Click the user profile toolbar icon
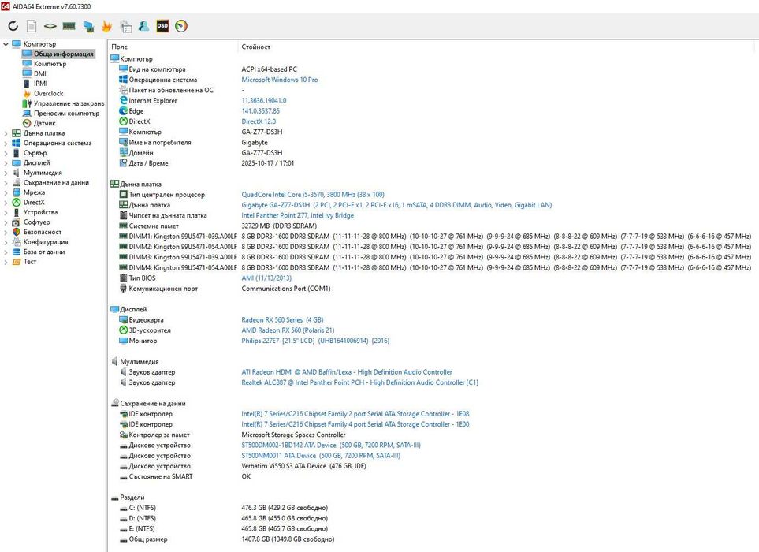This screenshot has height=552, width=759. (143, 26)
